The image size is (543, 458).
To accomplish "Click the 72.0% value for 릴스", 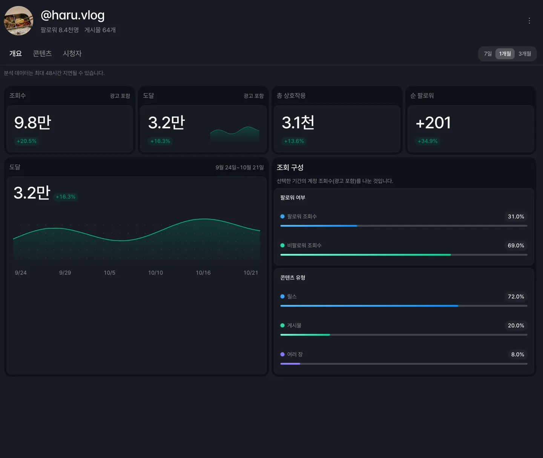I will 516,296.
